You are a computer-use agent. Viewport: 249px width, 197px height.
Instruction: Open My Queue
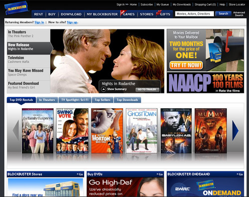click(x=163, y=4)
